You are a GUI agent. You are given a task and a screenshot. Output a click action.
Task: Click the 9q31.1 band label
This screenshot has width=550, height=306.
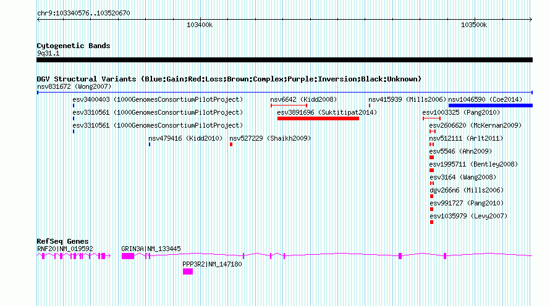(x=48, y=53)
